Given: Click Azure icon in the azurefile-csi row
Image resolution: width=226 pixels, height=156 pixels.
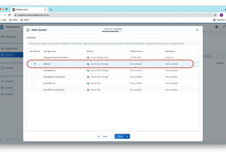Looking at the screenshot, I should tap(88, 83).
